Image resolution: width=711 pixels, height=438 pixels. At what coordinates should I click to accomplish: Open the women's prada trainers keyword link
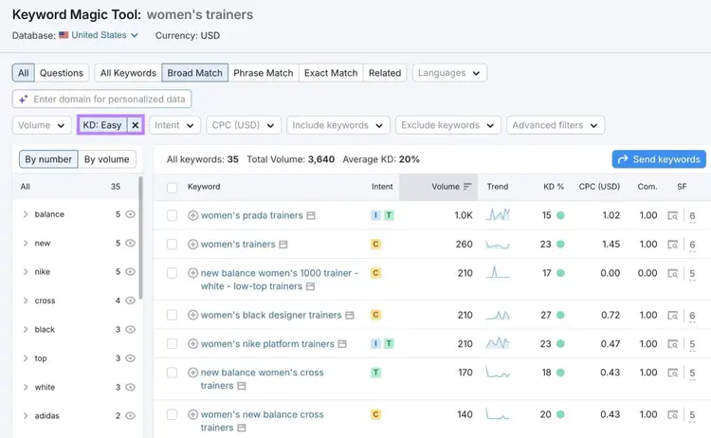click(x=251, y=215)
